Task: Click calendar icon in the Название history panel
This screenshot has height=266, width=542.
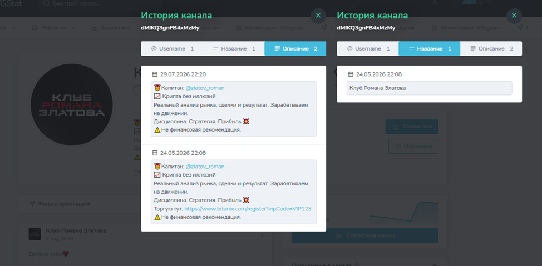Action: pyautogui.click(x=351, y=74)
